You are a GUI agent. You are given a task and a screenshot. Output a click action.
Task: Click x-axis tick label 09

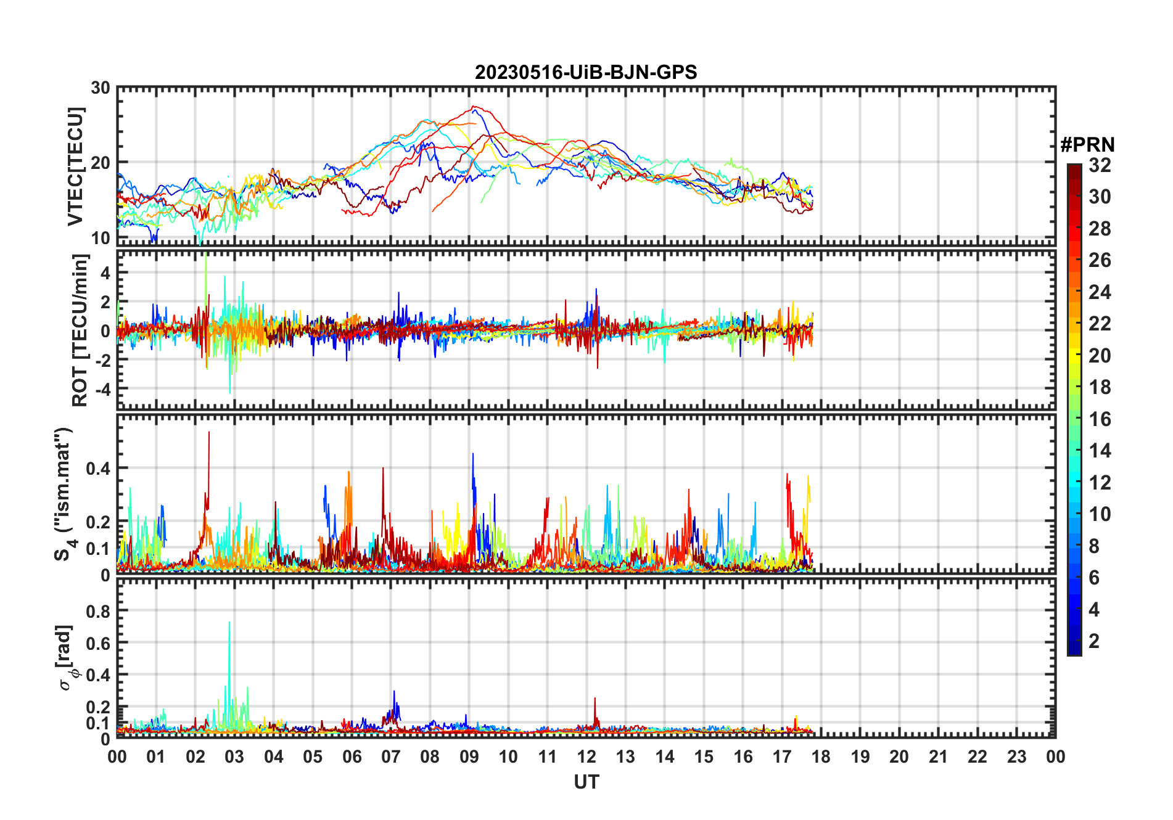click(469, 756)
